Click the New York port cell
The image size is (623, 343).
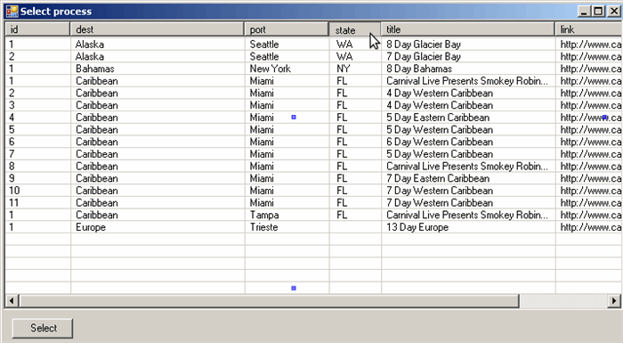tap(287, 69)
